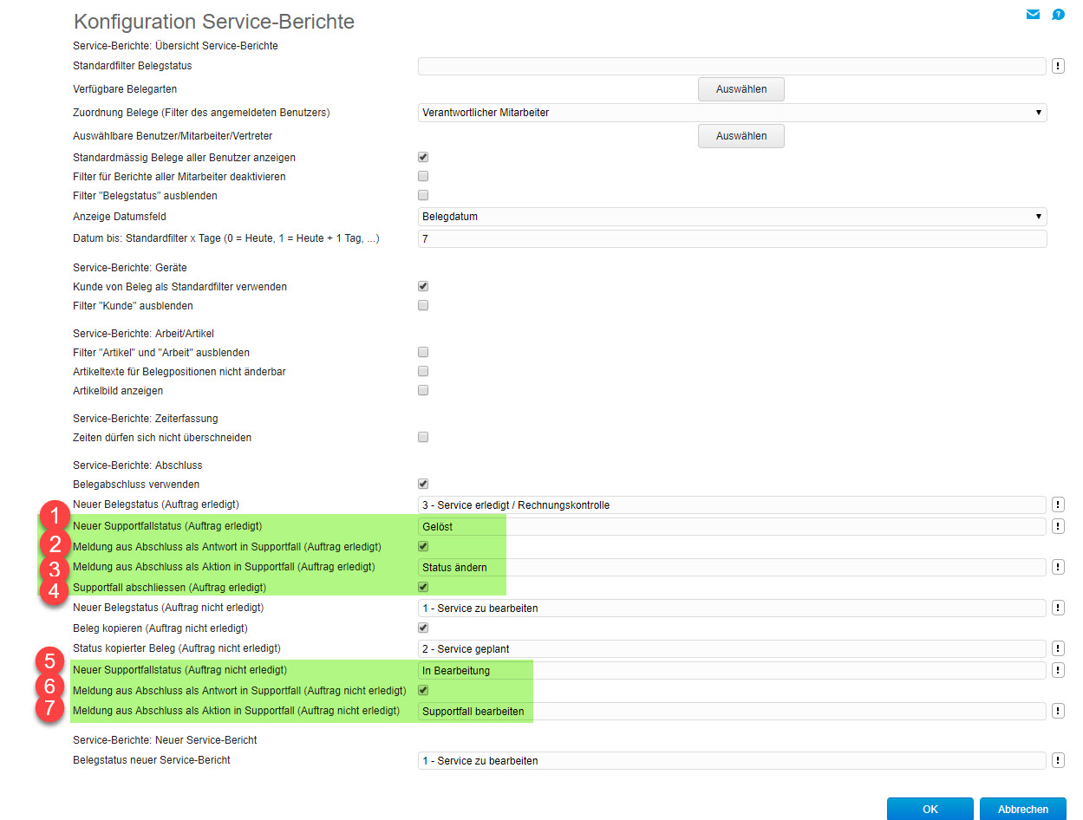
Task: Open the Zuordnung Belege dropdown
Action: (x=732, y=113)
